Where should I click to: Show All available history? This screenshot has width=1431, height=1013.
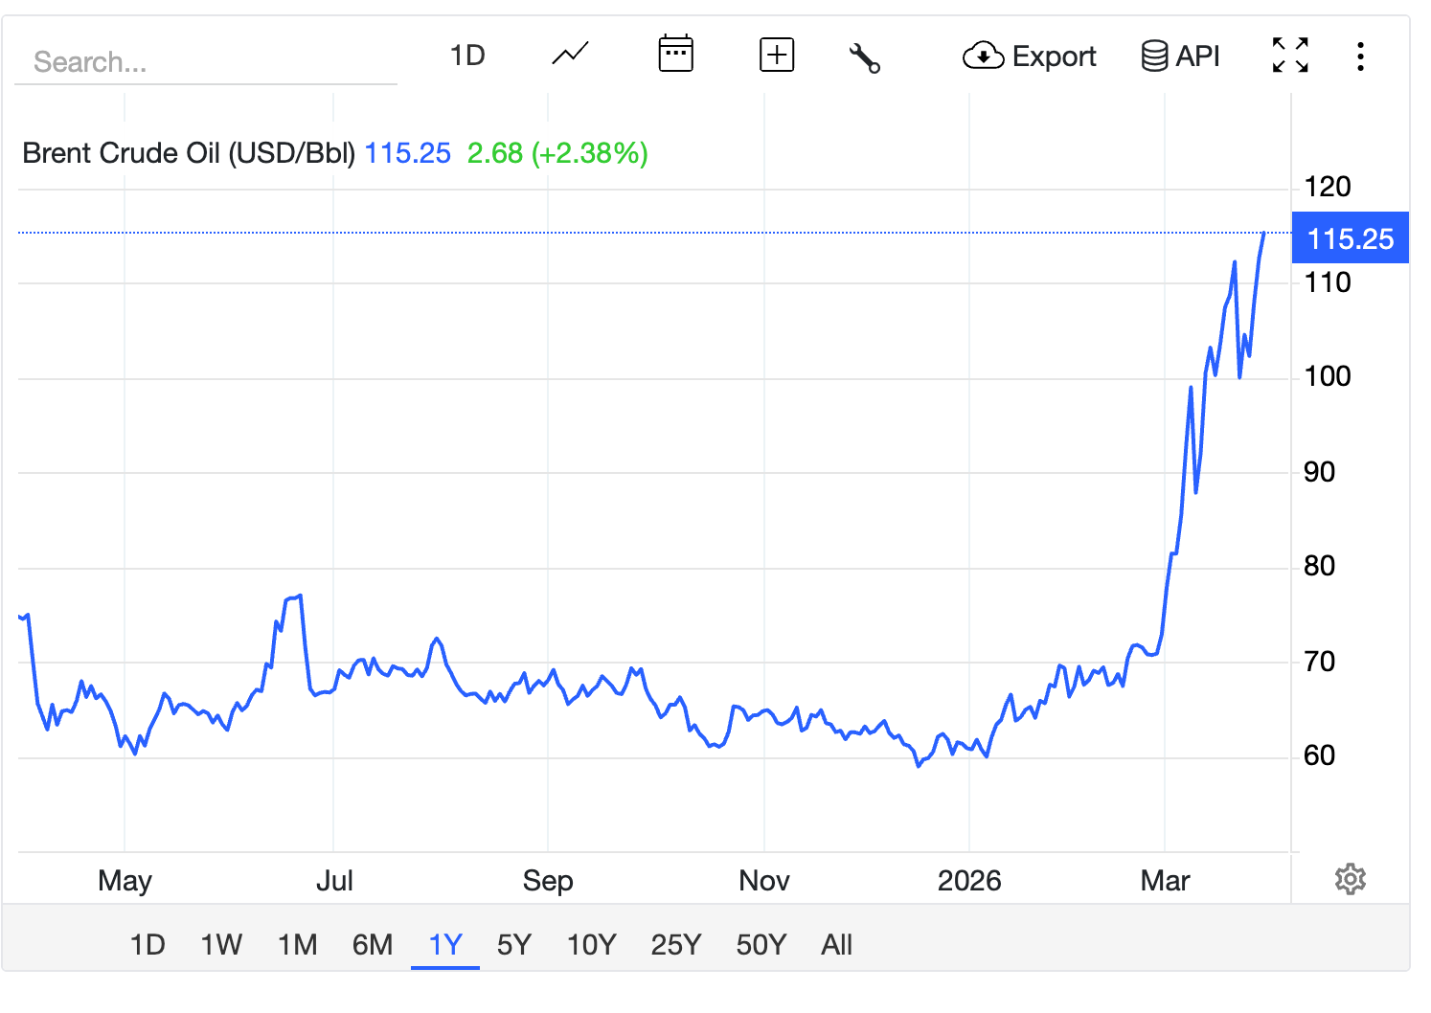[836, 945]
